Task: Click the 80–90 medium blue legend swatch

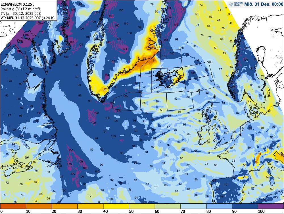Action: point(219,206)
